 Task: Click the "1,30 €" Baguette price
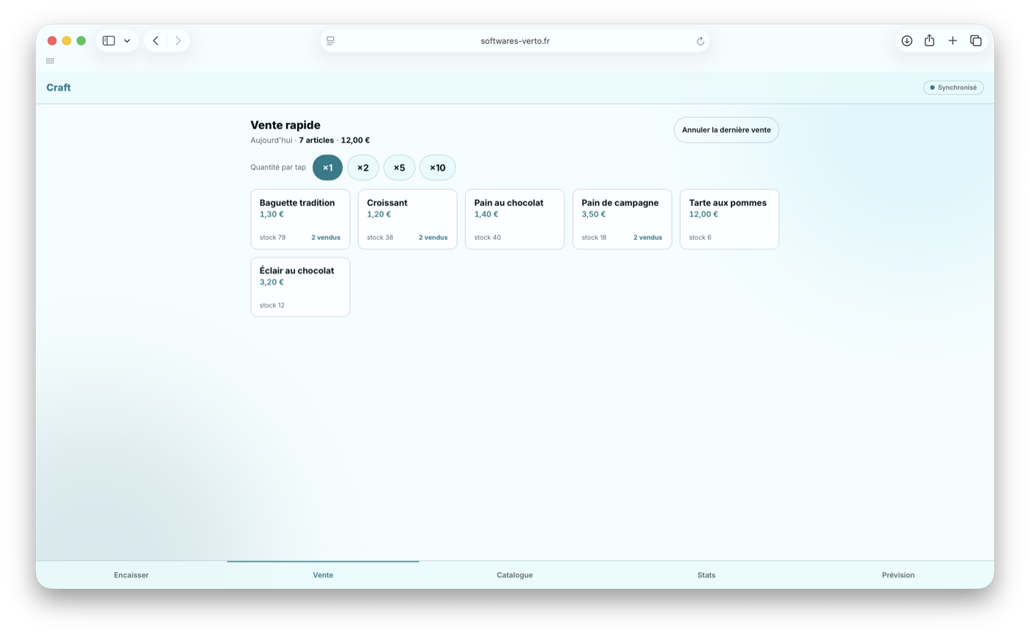tap(271, 214)
